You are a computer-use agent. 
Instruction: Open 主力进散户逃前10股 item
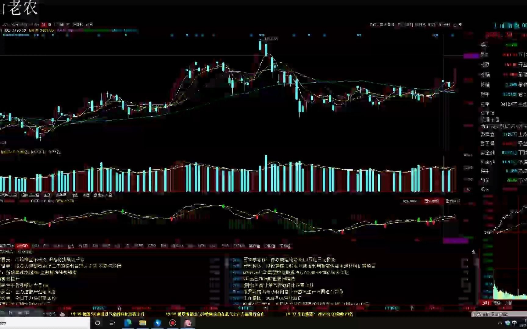click(28, 292)
